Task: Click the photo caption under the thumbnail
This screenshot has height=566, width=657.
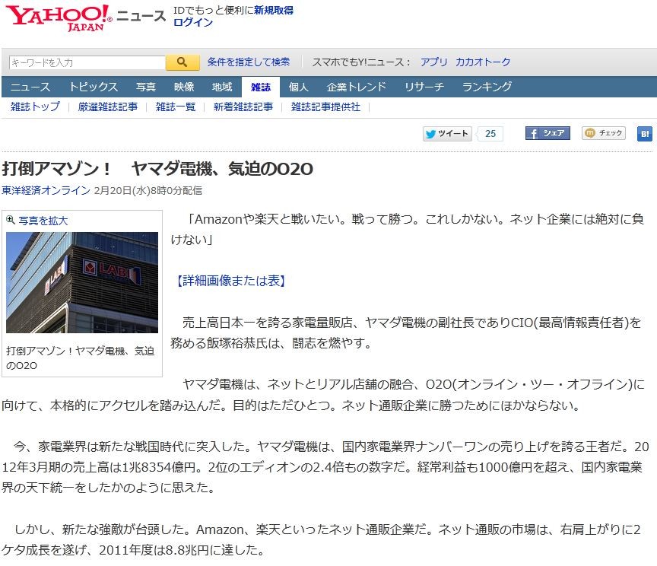Action: [x=80, y=358]
